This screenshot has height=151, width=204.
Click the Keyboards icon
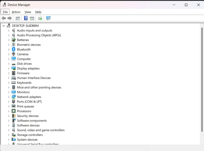click(x=14, y=83)
